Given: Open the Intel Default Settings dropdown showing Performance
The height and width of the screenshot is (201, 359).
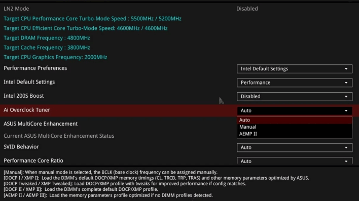Looking at the screenshot, I should 295,83.
